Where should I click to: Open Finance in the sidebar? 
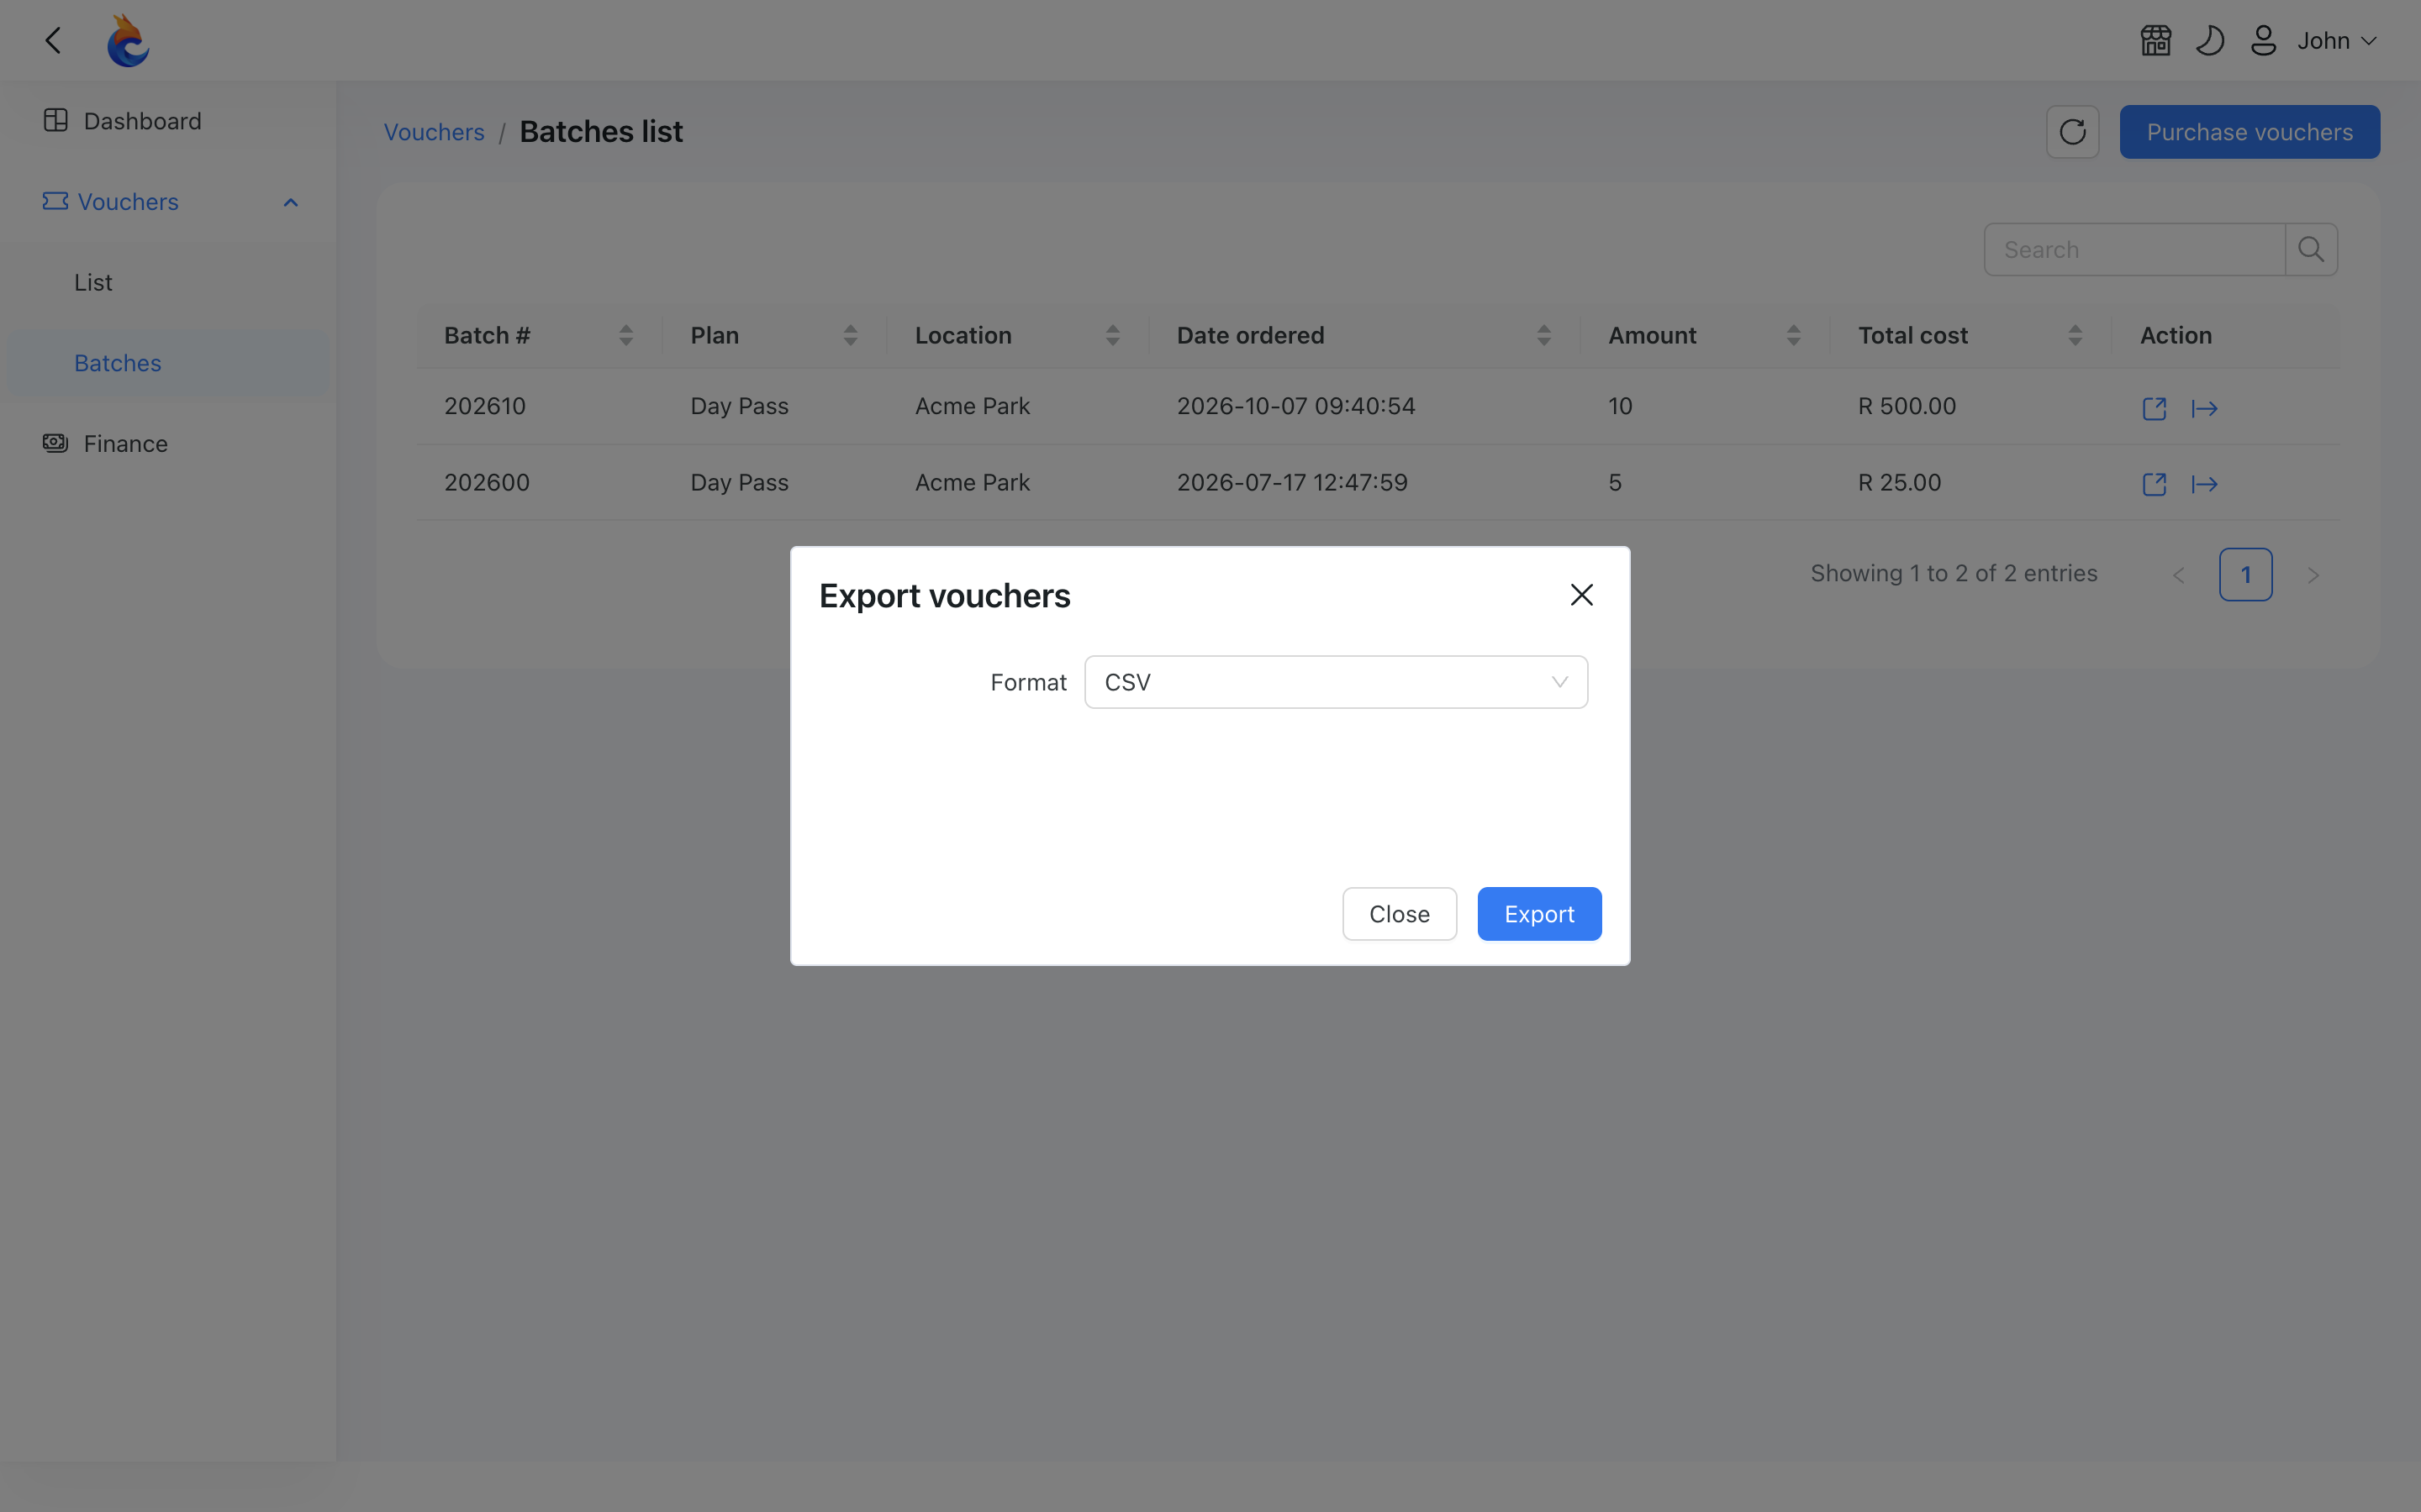pos(168,444)
